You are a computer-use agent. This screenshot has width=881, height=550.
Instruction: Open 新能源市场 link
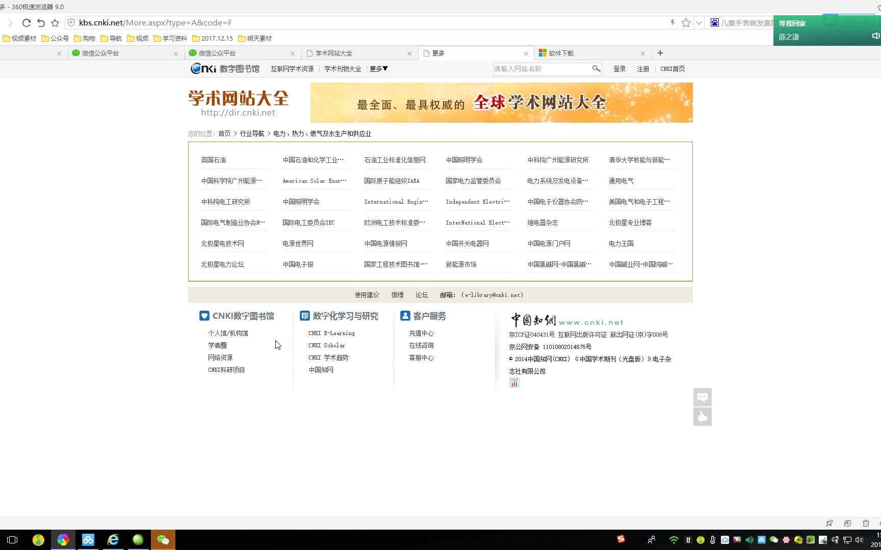click(461, 264)
